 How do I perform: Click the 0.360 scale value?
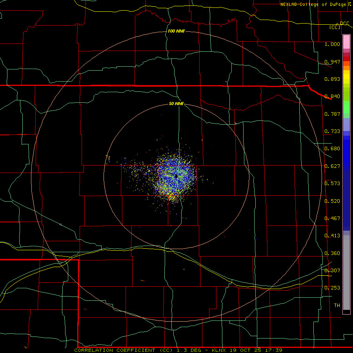332,253
